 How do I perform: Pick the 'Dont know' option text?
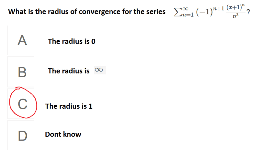coord(63,134)
